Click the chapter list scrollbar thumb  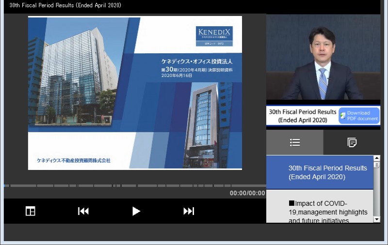click(377, 165)
